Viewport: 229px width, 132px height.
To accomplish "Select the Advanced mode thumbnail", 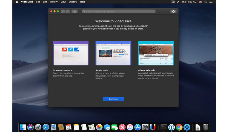I will [x=156, y=53].
